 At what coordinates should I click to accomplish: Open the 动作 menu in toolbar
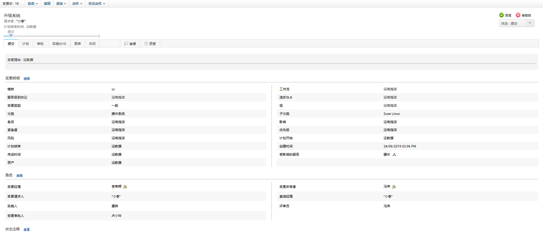point(77,4)
